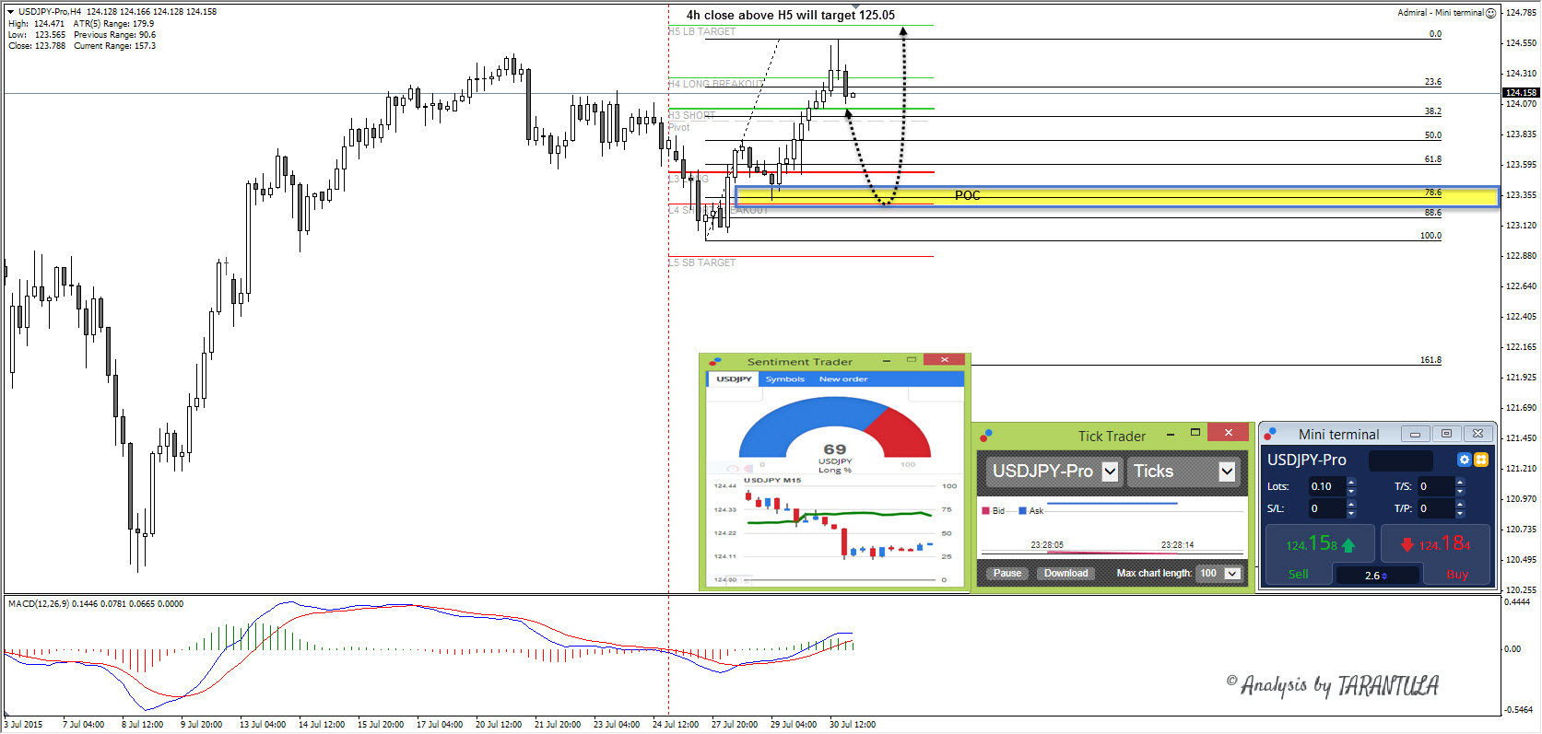Click the 'USDJPY-Pro,H4' chart title text
The height and width of the screenshot is (734, 1542).
tap(50, 12)
